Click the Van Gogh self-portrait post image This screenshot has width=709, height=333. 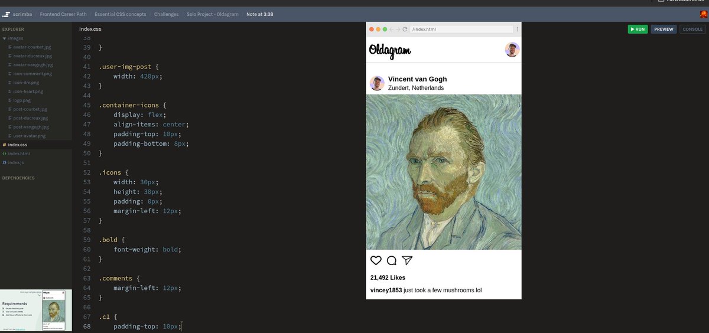(x=444, y=172)
